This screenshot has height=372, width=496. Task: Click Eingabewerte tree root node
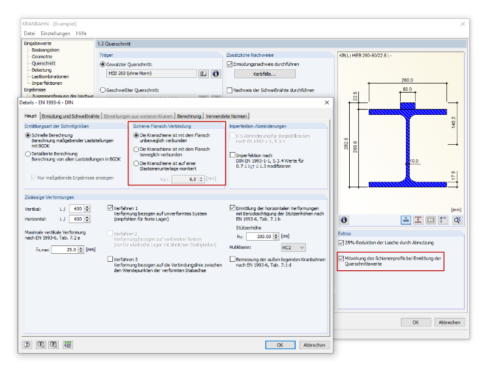(x=38, y=43)
